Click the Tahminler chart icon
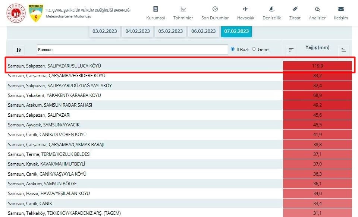Image resolution: width=358 pixels, height=217 pixels. coord(183,9)
